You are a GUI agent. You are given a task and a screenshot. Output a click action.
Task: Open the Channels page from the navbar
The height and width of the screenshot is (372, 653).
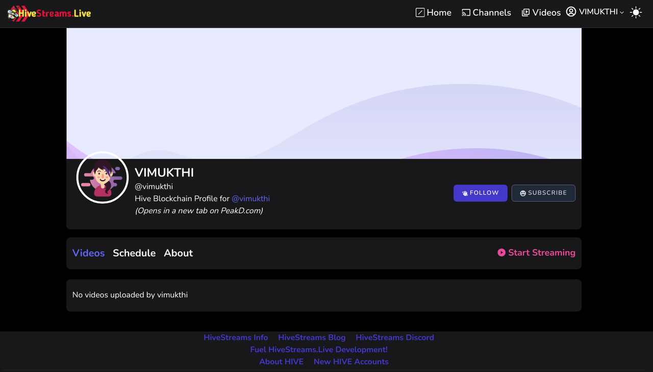(486, 12)
